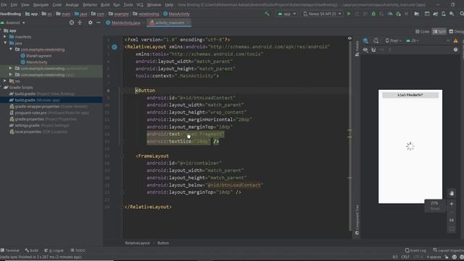Switch editor to Code view mode
This screenshot has width=464, height=261.
[422, 31]
